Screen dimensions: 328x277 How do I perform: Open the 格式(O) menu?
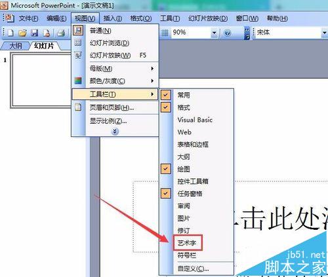point(141,18)
